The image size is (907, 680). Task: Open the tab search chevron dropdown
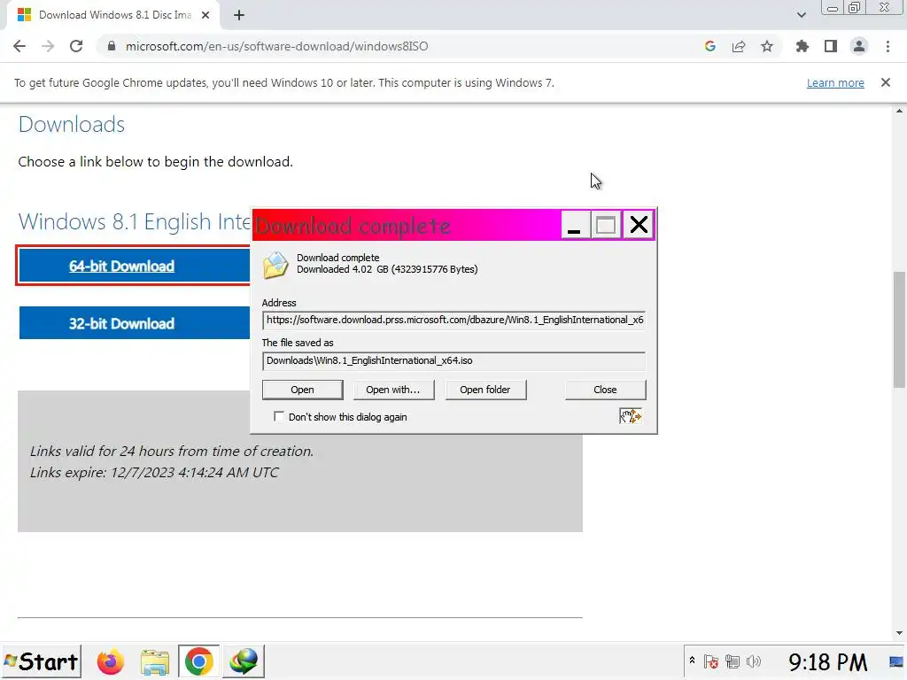coord(801,15)
